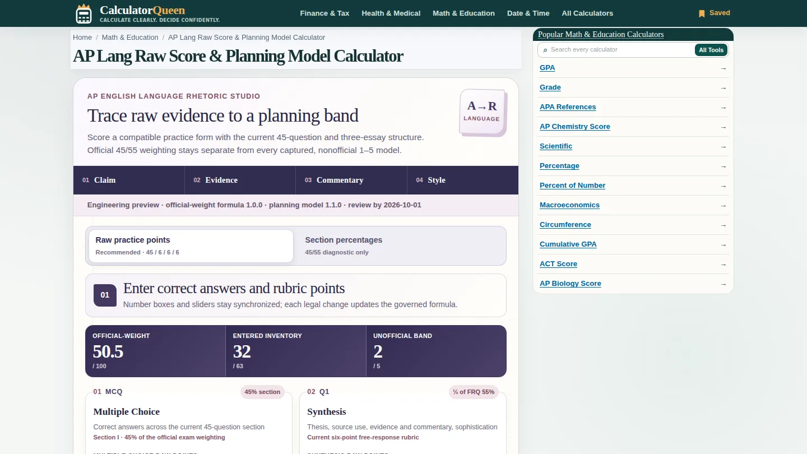
Task: Select the 04 Style tab
Action: 463,180
